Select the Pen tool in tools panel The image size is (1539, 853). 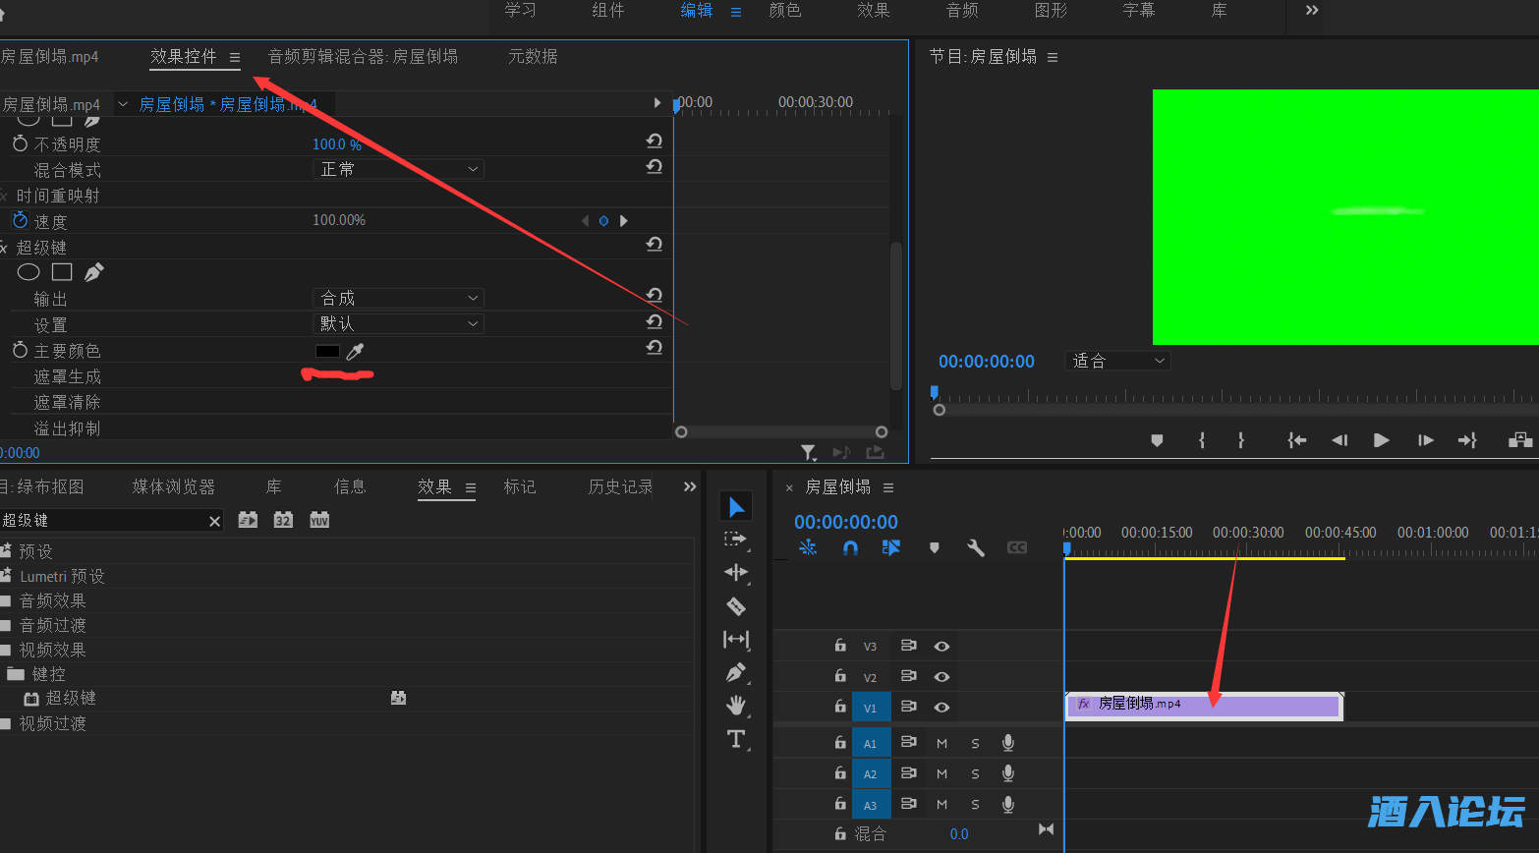pos(735,673)
